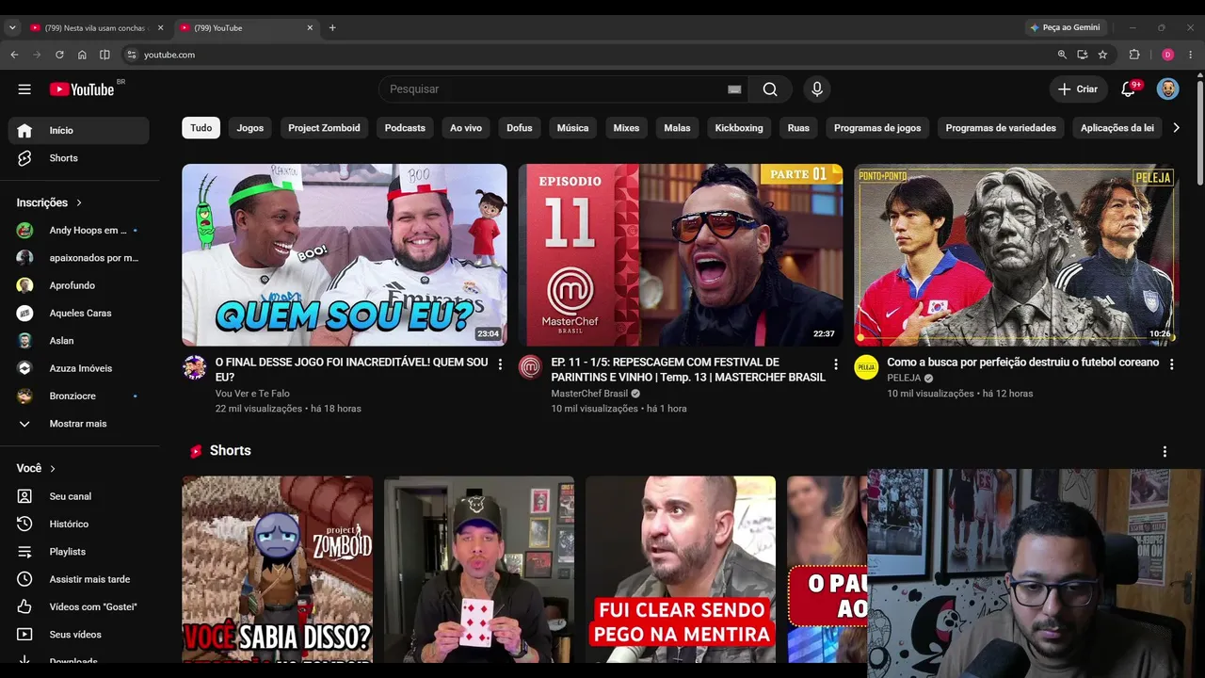Open the MasterChef Brasil channel avatar
Image resolution: width=1205 pixels, height=678 pixels.
[531, 367]
